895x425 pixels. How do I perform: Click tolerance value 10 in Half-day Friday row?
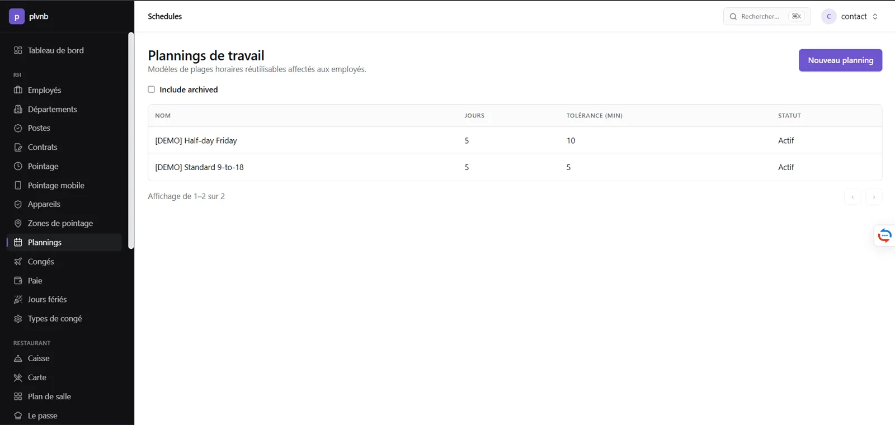tap(571, 140)
